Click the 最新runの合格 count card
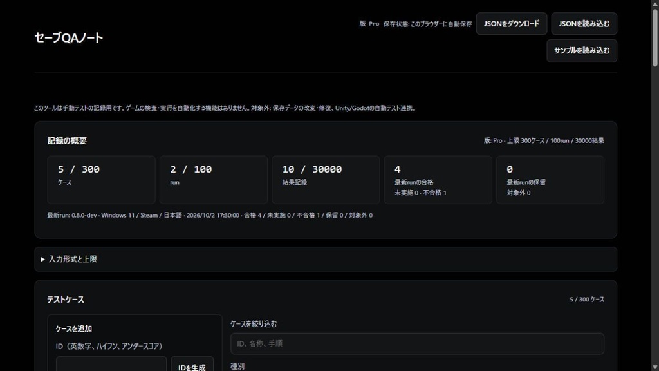Image resolution: width=659 pixels, height=371 pixels. click(438, 180)
